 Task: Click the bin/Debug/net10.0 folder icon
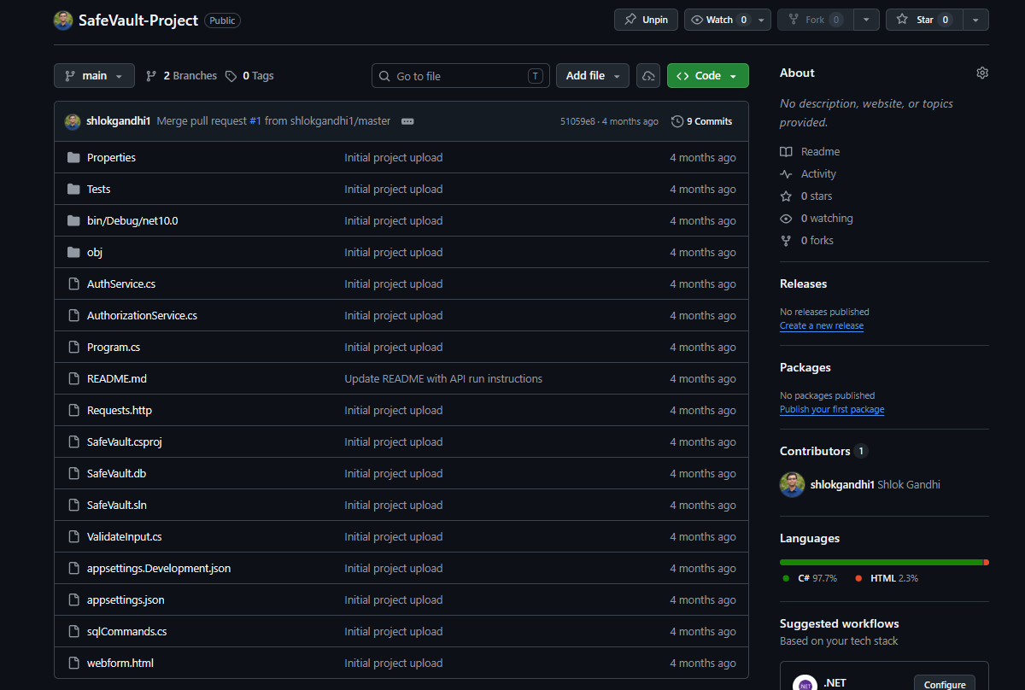73,220
